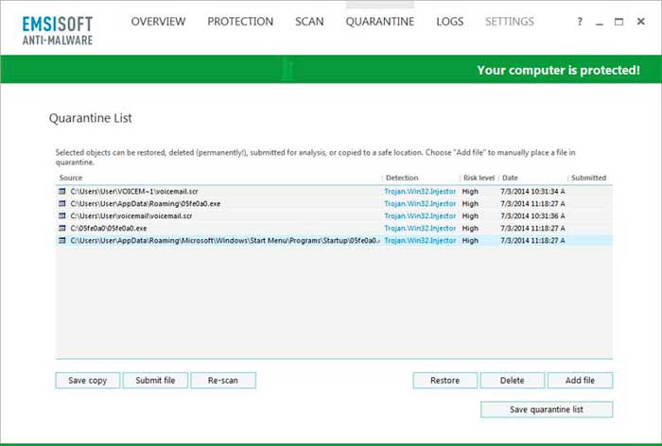This screenshot has height=446, width=662.
Task: Click the help question mark icon
Action: (x=579, y=22)
